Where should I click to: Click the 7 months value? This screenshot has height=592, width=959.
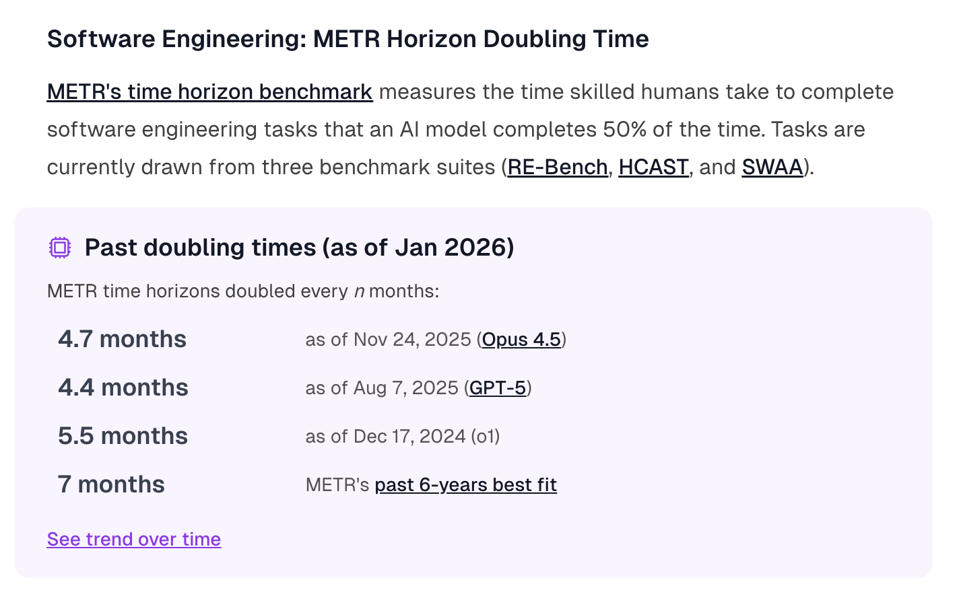(x=111, y=484)
